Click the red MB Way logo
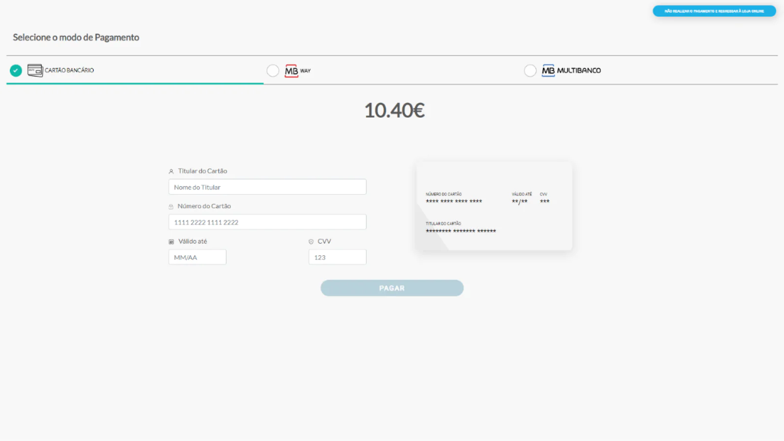Image resolution: width=784 pixels, height=441 pixels. tap(292, 71)
